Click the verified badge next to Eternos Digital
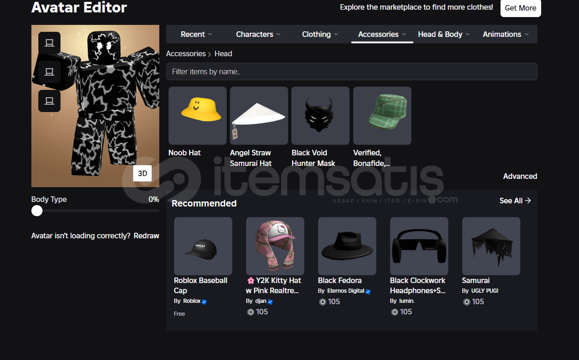This screenshot has height=360, width=579. tap(368, 291)
